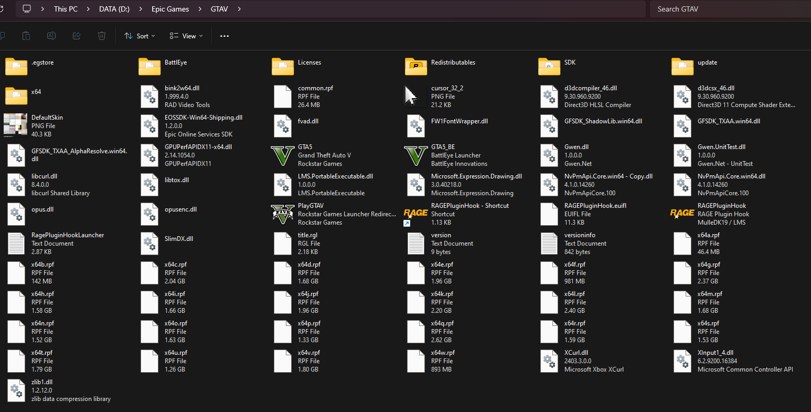The height and width of the screenshot is (412, 811).
Task: Click the Search GTAV input field
Action: pos(729,9)
